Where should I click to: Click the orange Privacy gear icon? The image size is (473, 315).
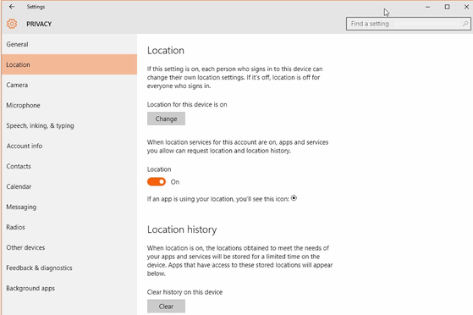pyautogui.click(x=12, y=24)
